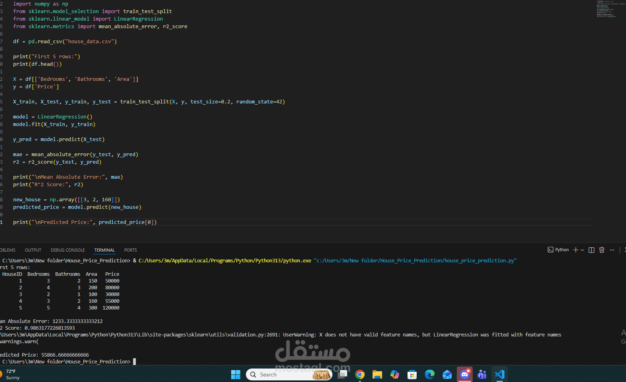Image resolution: width=626 pixels, height=382 pixels.
Task: Open Discord from the taskbar
Action: pyautogui.click(x=465, y=374)
